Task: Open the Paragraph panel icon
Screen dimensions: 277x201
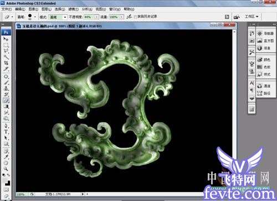Action: coord(252,91)
